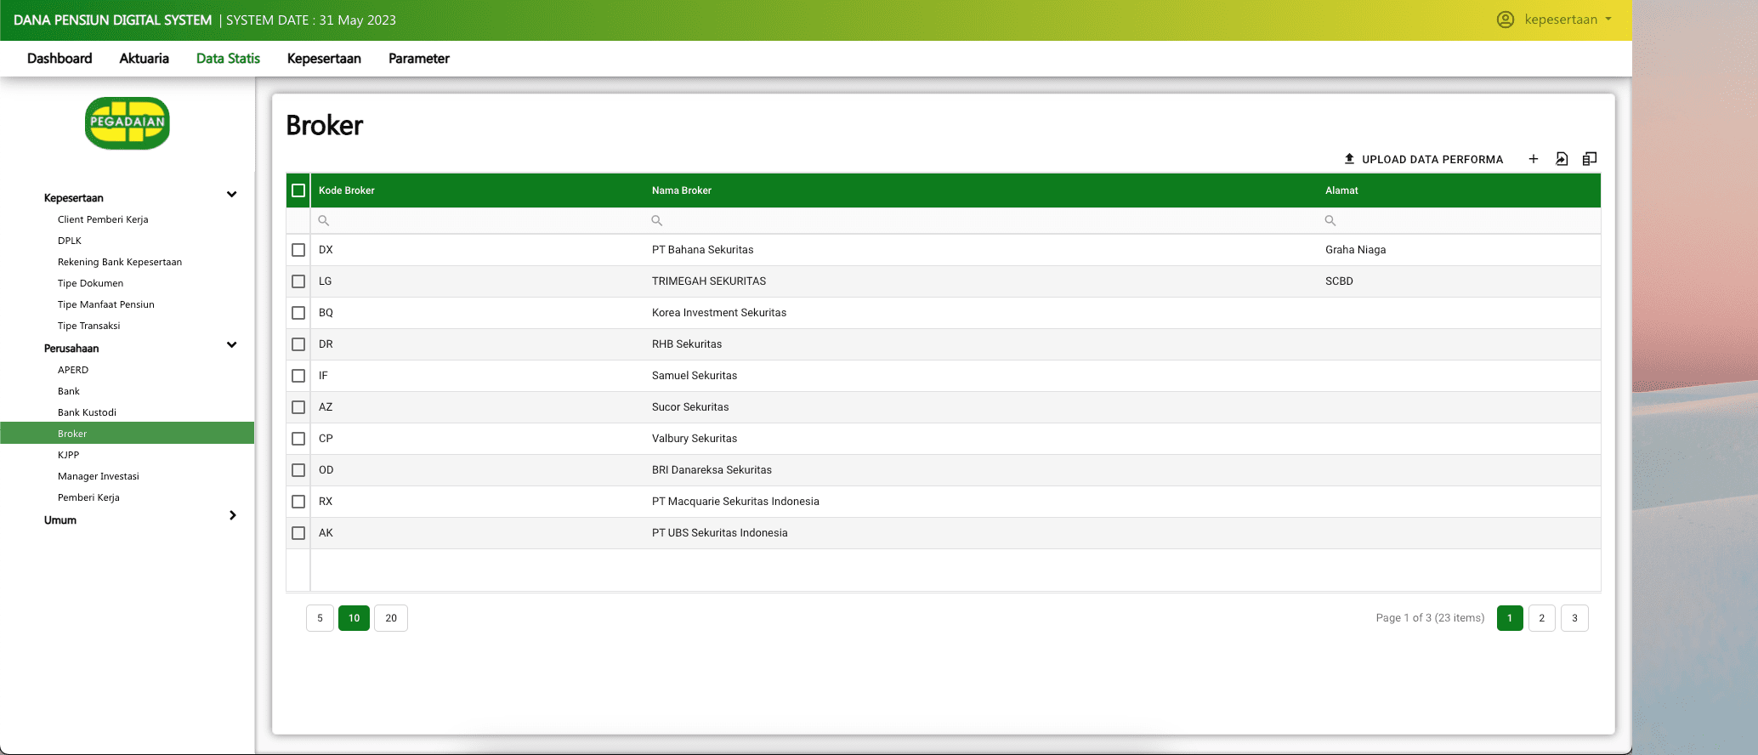Viewport: 1758px width, 755px height.
Task: Open the Parameter menu
Action: pos(418,59)
